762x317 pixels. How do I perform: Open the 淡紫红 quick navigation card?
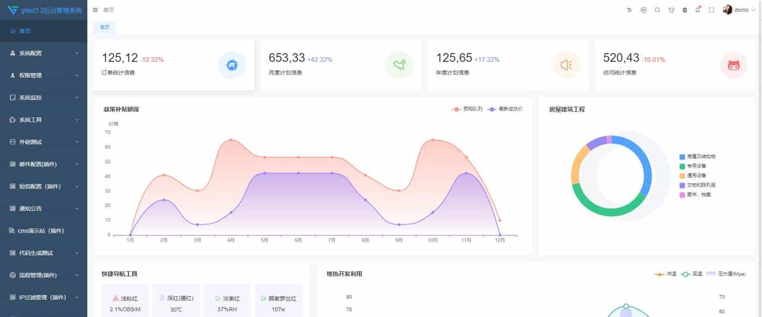(227, 300)
